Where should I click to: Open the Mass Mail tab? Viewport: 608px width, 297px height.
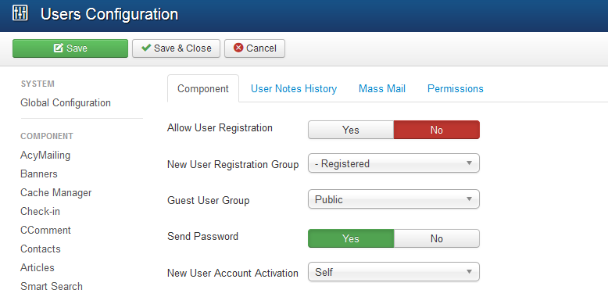(382, 89)
